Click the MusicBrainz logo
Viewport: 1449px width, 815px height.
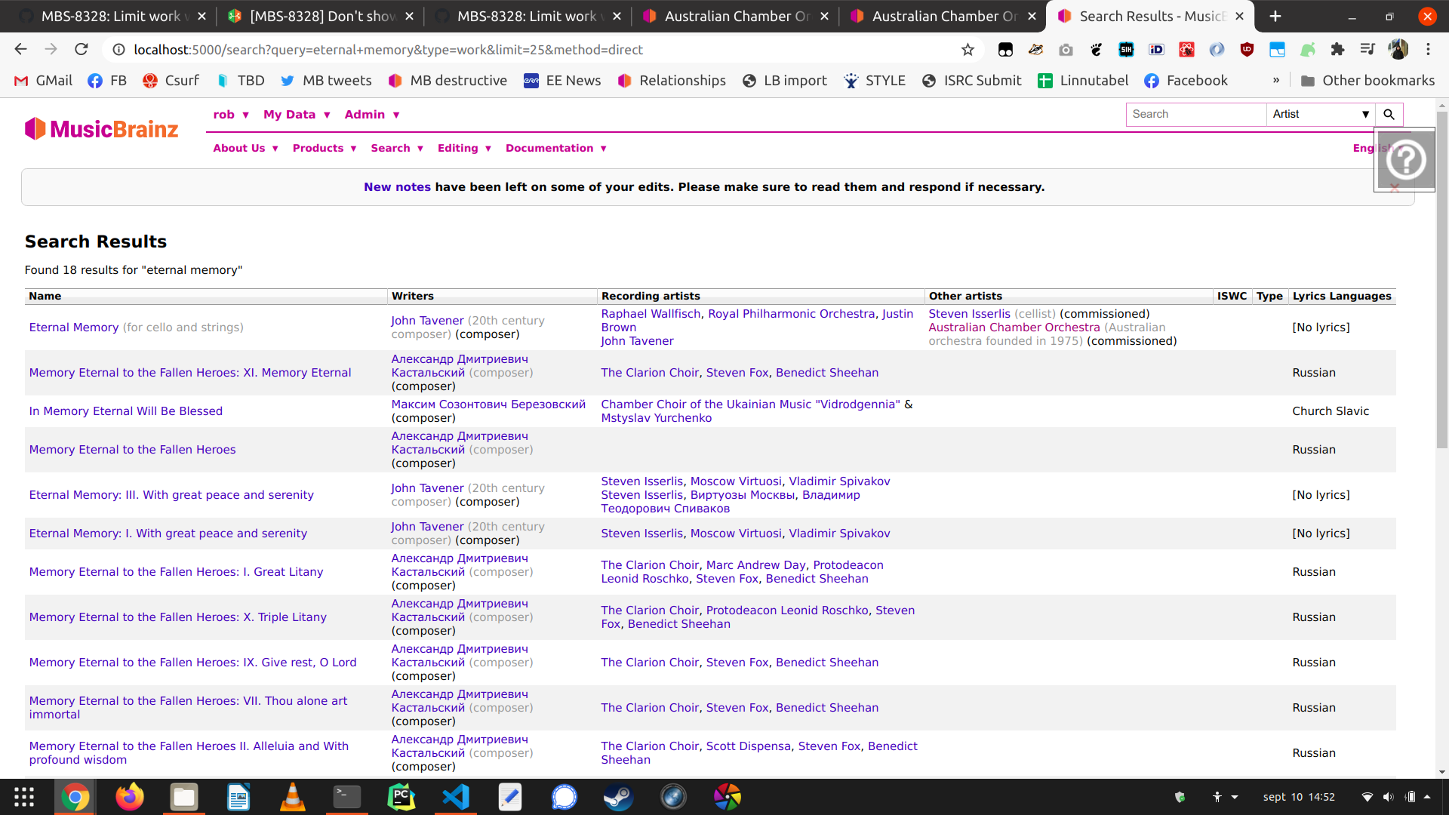pos(101,129)
